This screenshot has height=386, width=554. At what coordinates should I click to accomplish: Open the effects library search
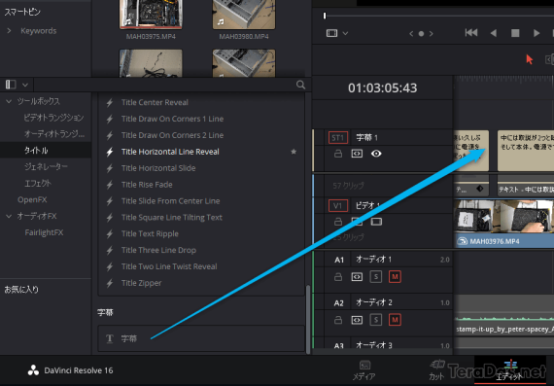coord(300,85)
